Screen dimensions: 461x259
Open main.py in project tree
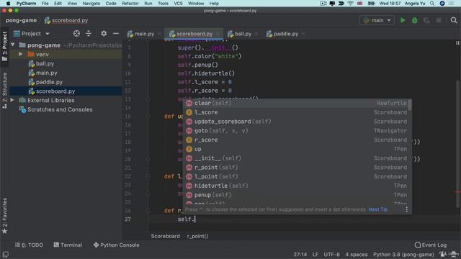[x=46, y=73]
